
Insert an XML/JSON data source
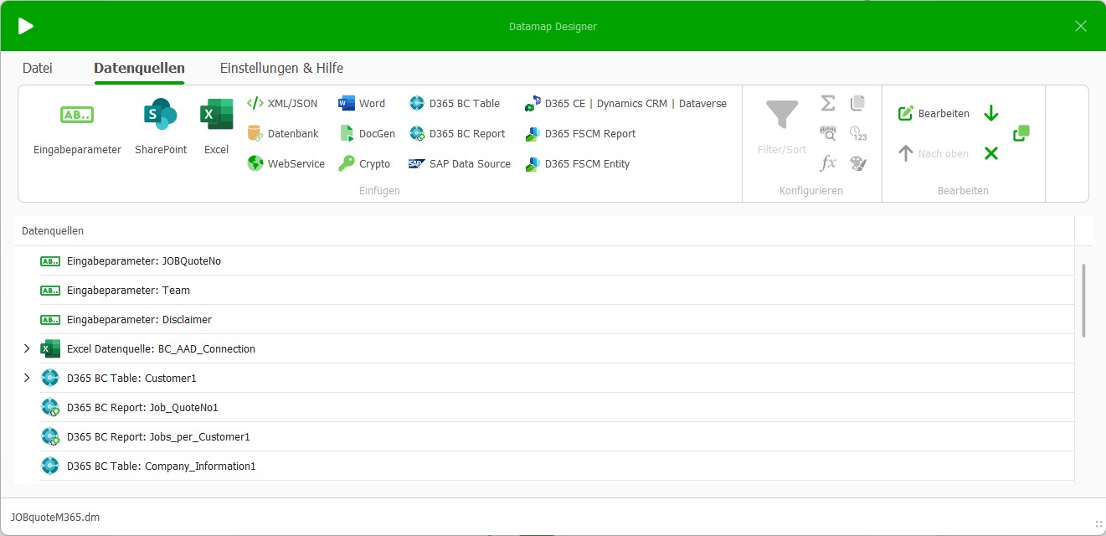tap(282, 103)
